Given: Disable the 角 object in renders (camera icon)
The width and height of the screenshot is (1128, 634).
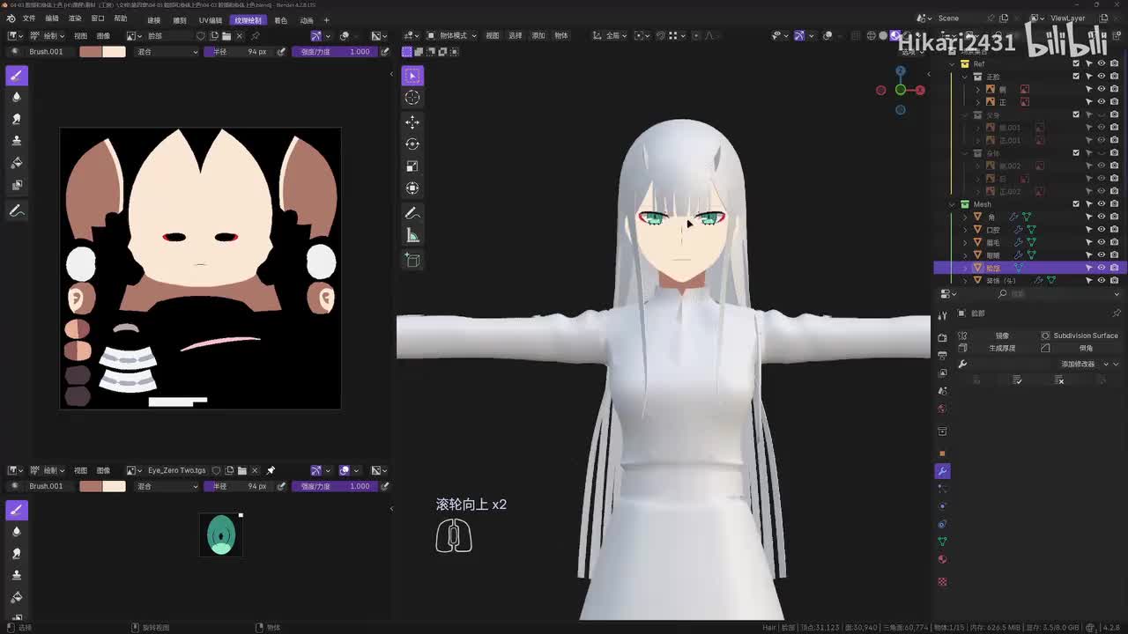Looking at the screenshot, I should point(1115,217).
